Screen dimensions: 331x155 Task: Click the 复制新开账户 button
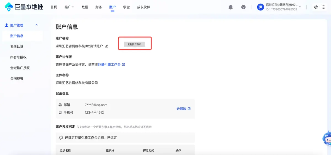coord(134,44)
